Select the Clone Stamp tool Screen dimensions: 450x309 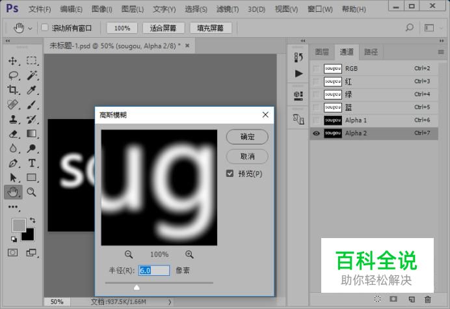(13, 119)
